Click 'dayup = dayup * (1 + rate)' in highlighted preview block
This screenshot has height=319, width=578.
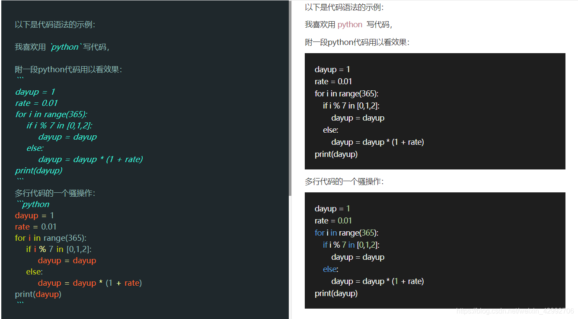378,281
